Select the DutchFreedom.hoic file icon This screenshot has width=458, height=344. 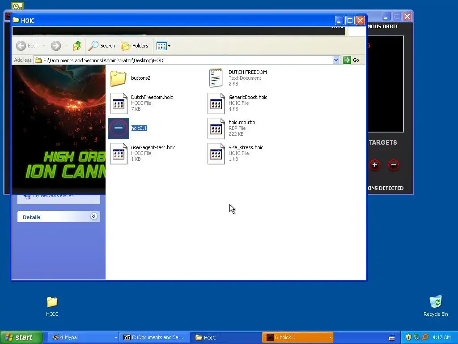pyautogui.click(x=119, y=103)
